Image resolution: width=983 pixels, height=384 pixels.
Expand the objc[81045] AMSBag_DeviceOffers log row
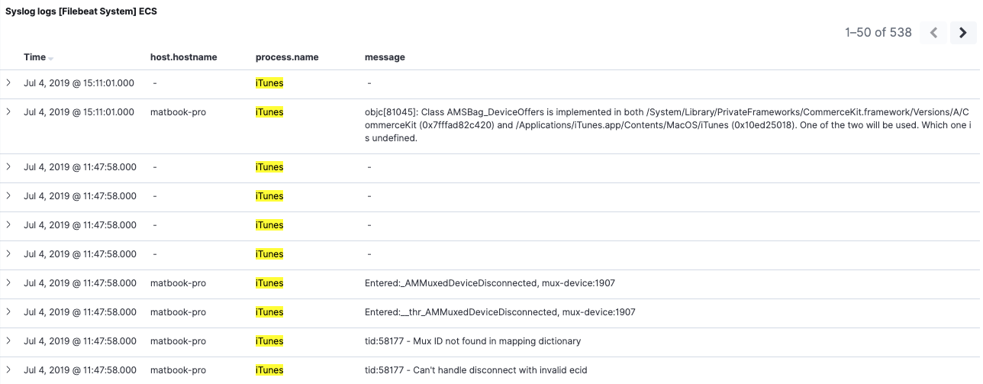tap(8, 111)
